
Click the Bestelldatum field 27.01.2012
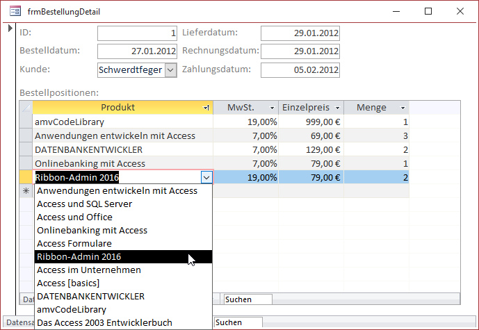click(137, 51)
